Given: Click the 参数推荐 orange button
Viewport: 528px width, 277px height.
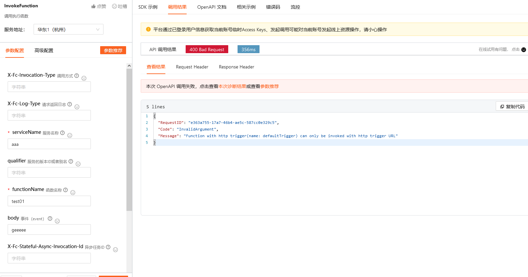Looking at the screenshot, I should [113, 50].
